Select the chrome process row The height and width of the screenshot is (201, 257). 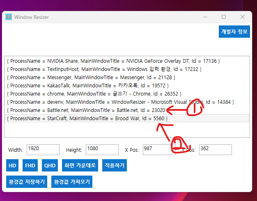[x=127, y=94]
